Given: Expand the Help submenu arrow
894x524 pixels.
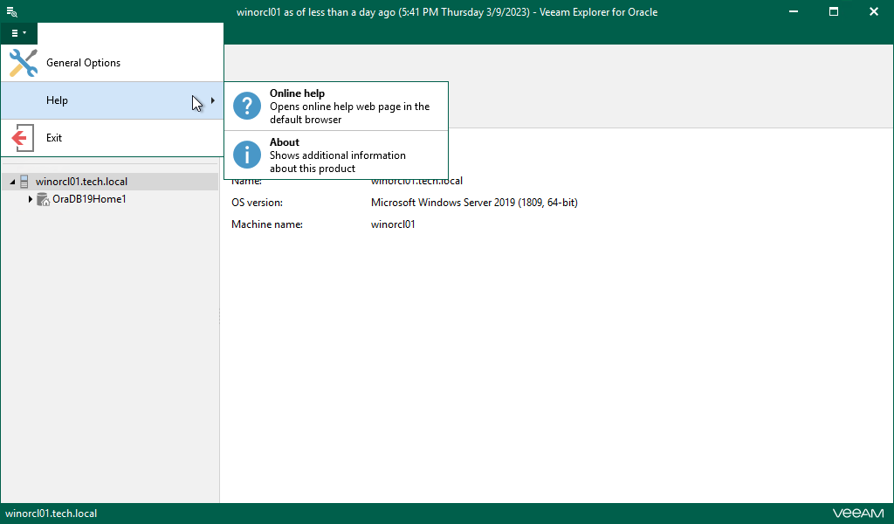Looking at the screenshot, I should click(213, 100).
